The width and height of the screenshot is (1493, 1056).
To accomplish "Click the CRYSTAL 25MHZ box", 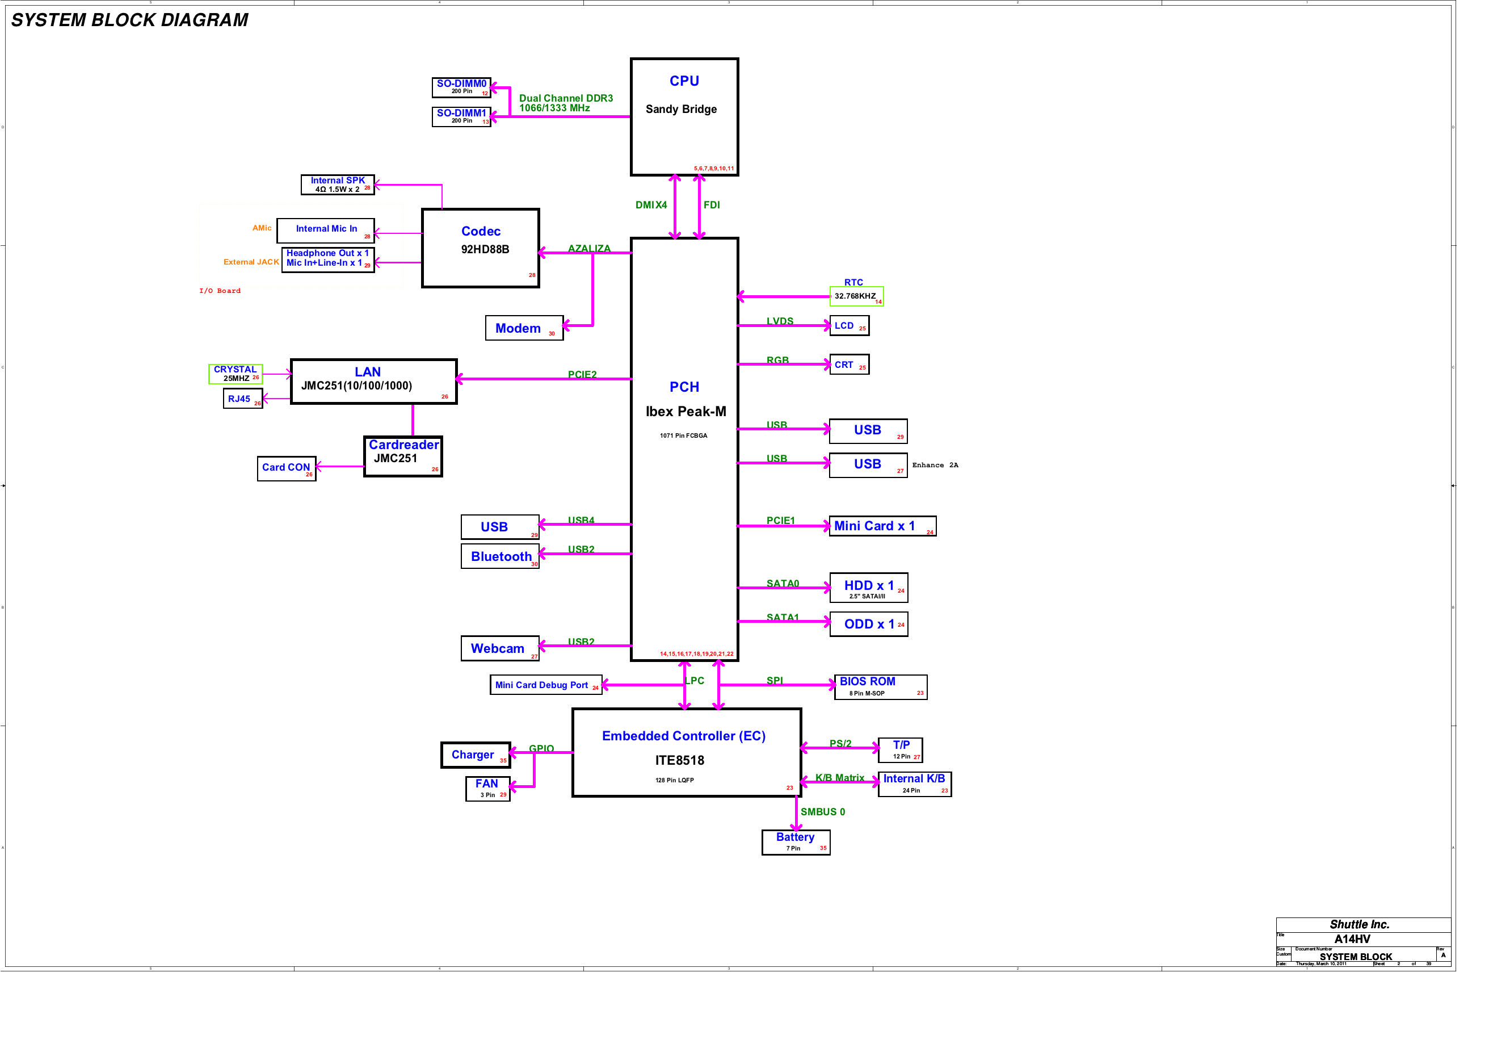I will [235, 374].
